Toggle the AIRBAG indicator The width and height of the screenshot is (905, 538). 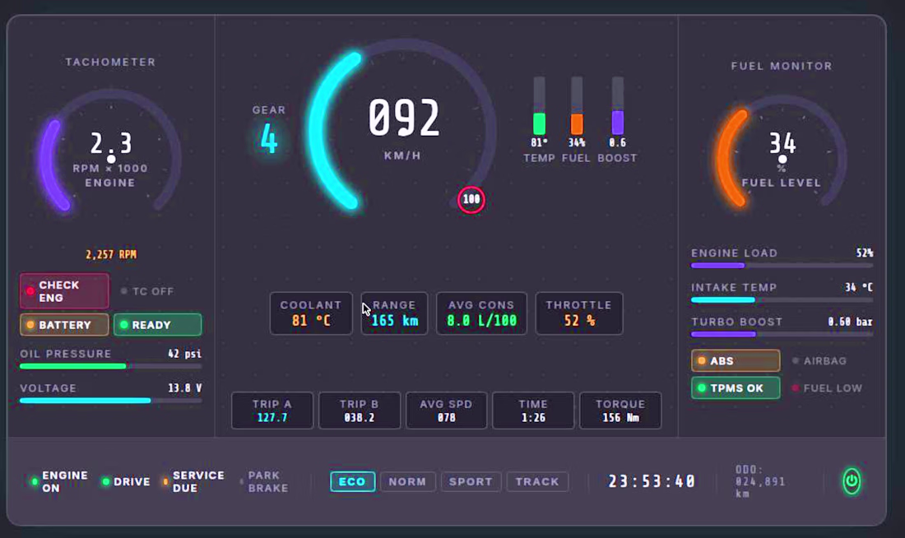click(819, 361)
